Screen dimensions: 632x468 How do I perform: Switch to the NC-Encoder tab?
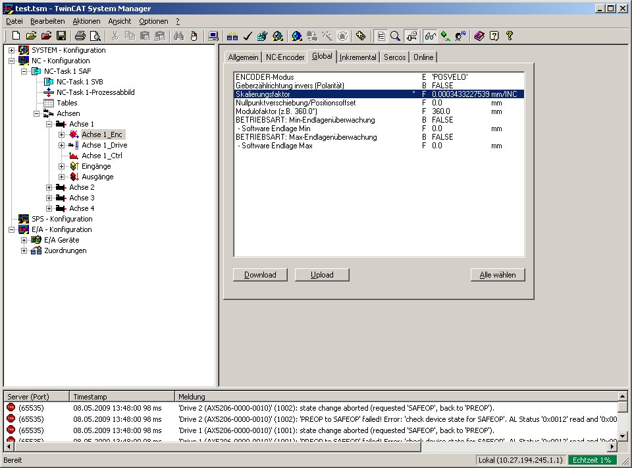pyautogui.click(x=285, y=57)
